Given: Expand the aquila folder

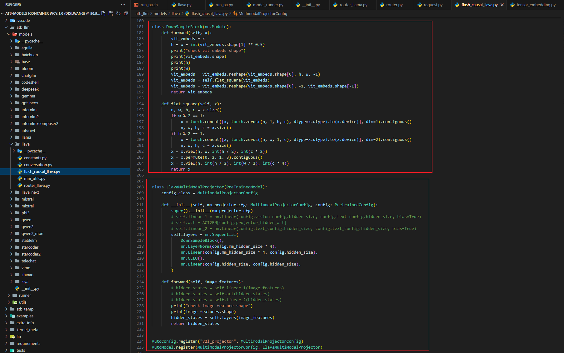Looking at the screenshot, I should tap(12, 48).
